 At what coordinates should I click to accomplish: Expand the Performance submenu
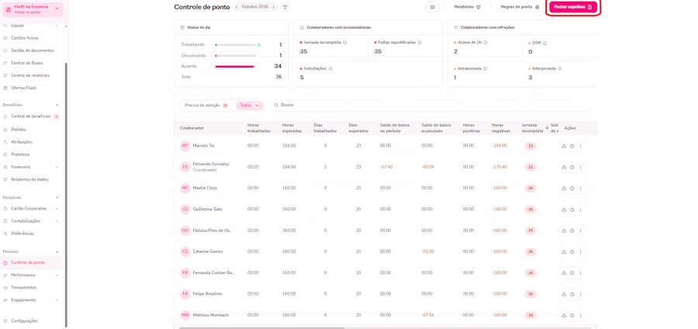pyautogui.click(x=57, y=275)
